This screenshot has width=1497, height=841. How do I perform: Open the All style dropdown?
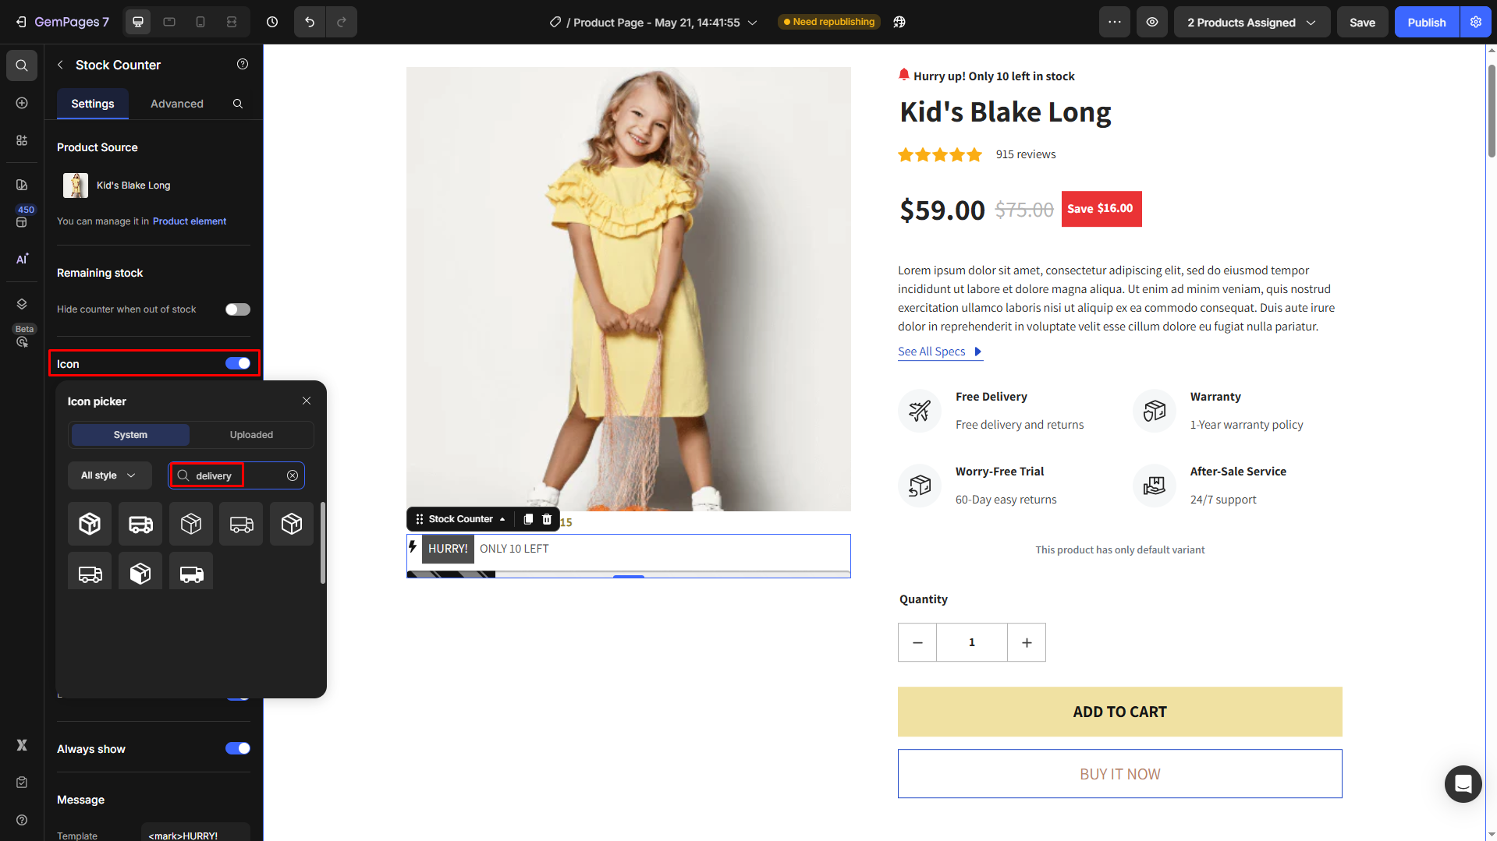point(108,475)
